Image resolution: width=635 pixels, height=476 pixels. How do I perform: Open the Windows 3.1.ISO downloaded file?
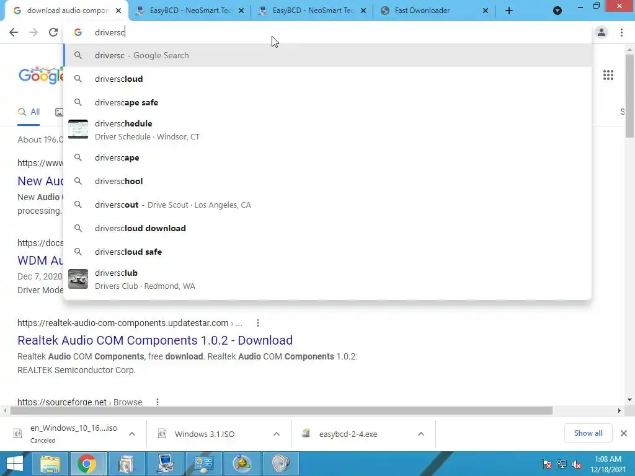pos(205,434)
